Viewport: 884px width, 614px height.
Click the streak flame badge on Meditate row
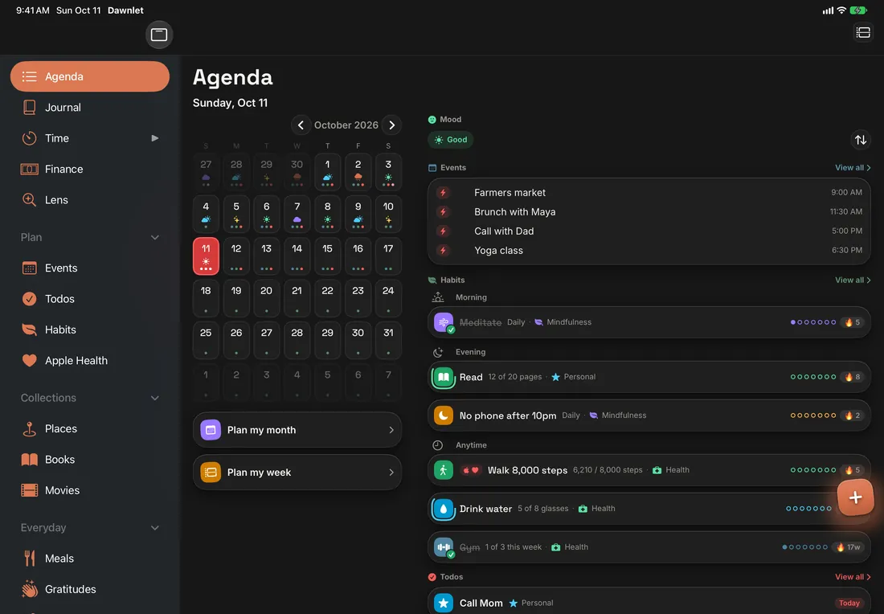853,322
